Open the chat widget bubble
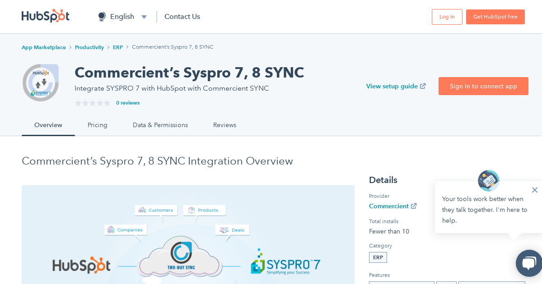This screenshot has width=542, height=284. 528,263
